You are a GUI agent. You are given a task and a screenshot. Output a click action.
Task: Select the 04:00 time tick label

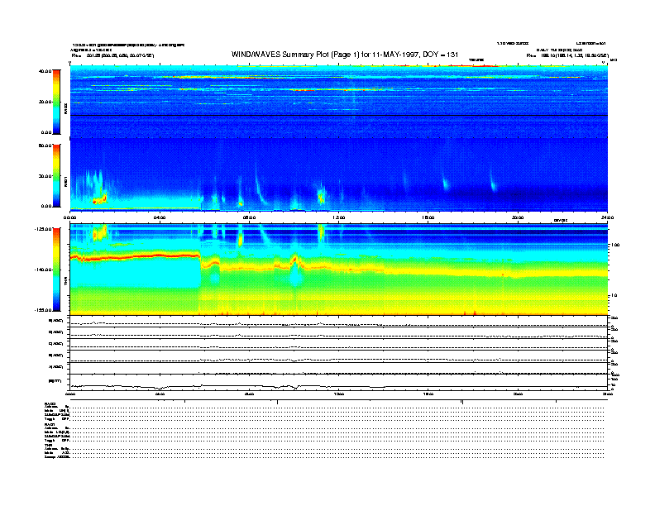pyautogui.click(x=160, y=217)
